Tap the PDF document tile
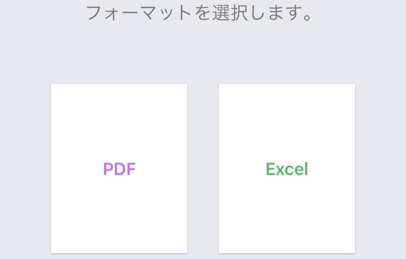The width and height of the screenshot is (406, 259). [119, 169]
